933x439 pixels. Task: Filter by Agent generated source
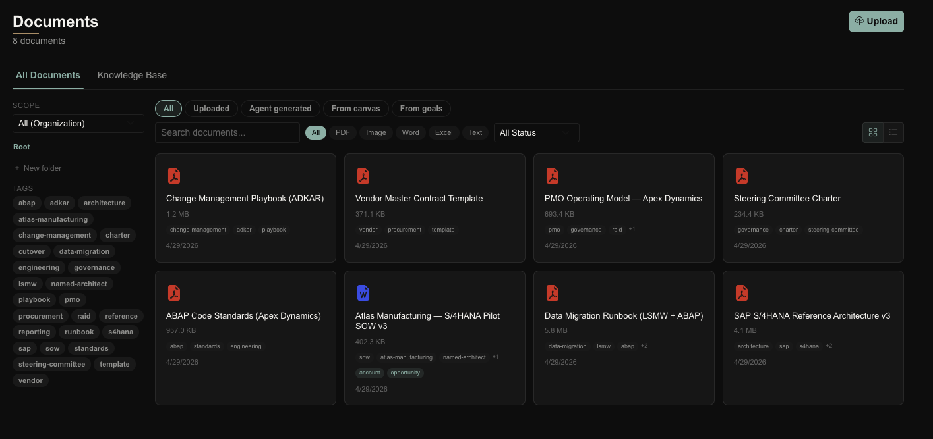[x=280, y=109]
